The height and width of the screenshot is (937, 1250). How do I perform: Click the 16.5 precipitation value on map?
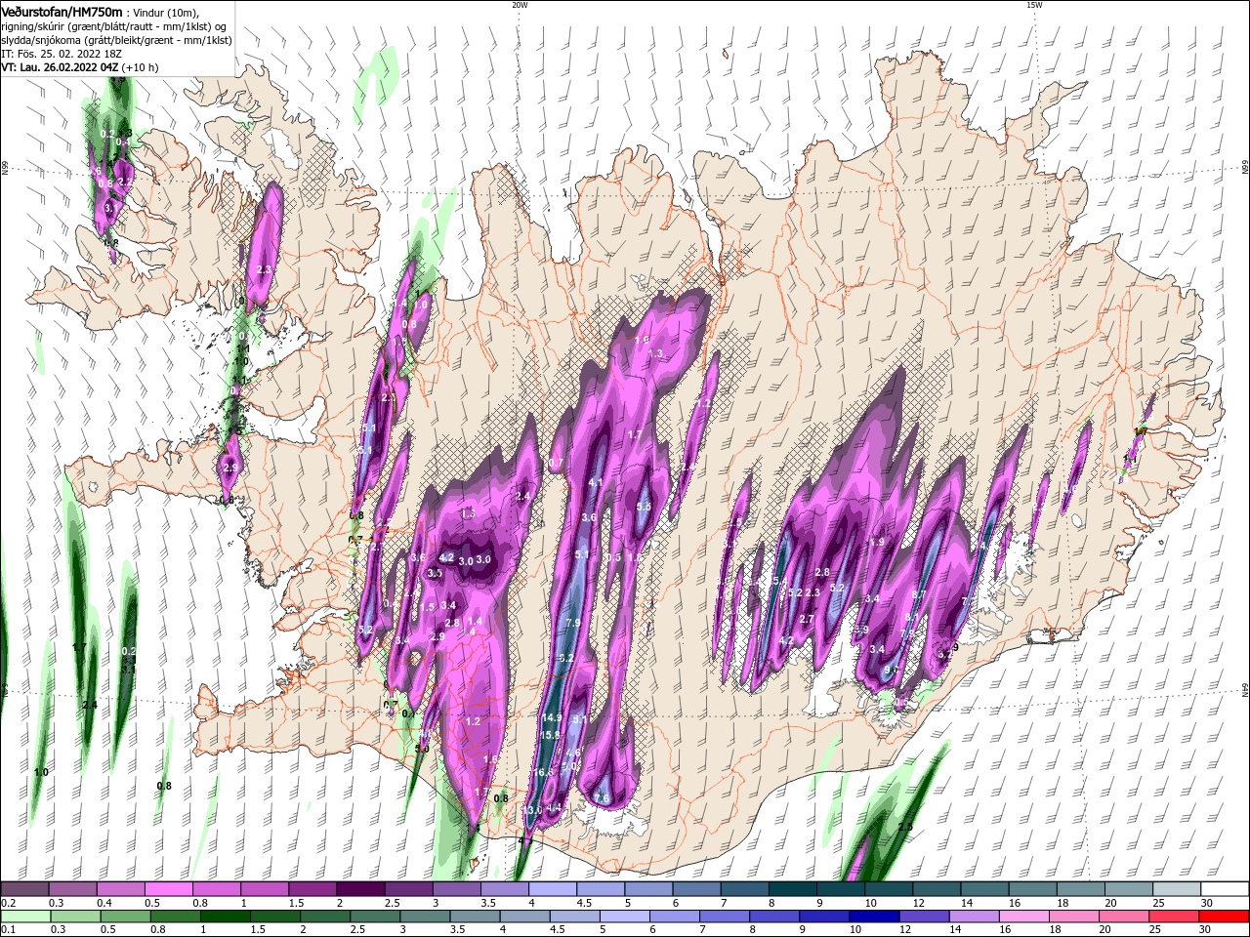(544, 772)
